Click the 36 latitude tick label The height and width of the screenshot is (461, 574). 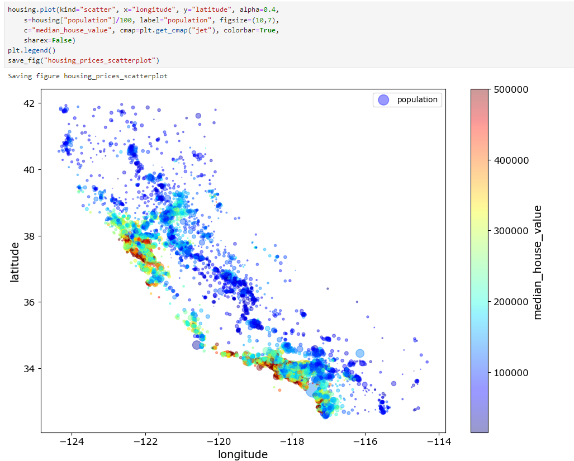pyautogui.click(x=29, y=302)
